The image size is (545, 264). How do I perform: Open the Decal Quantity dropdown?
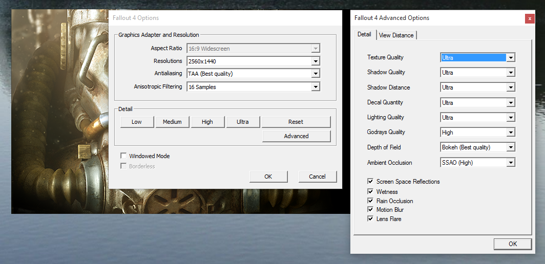[x=477, y=103]
